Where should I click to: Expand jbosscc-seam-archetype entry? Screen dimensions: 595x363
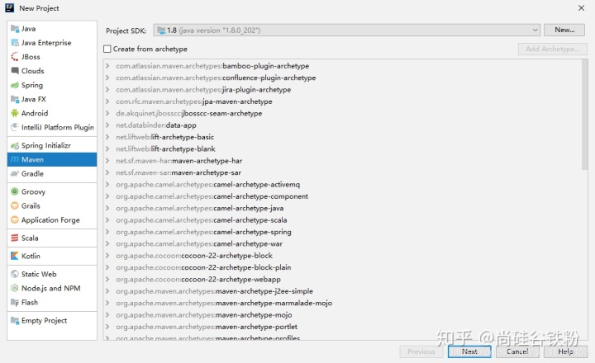click(107, 113)
